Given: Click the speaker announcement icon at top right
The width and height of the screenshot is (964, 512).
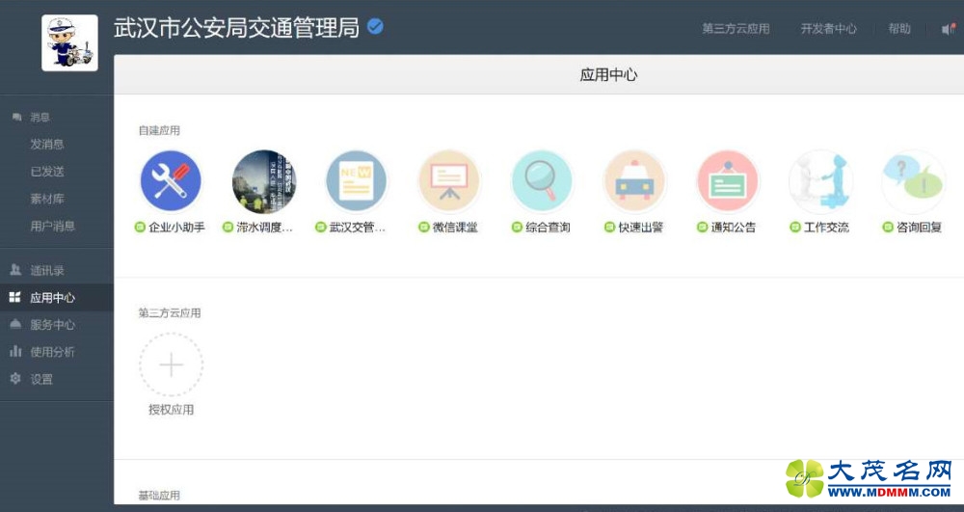Looking at the screenshot, I should click(x=949, y=29).
